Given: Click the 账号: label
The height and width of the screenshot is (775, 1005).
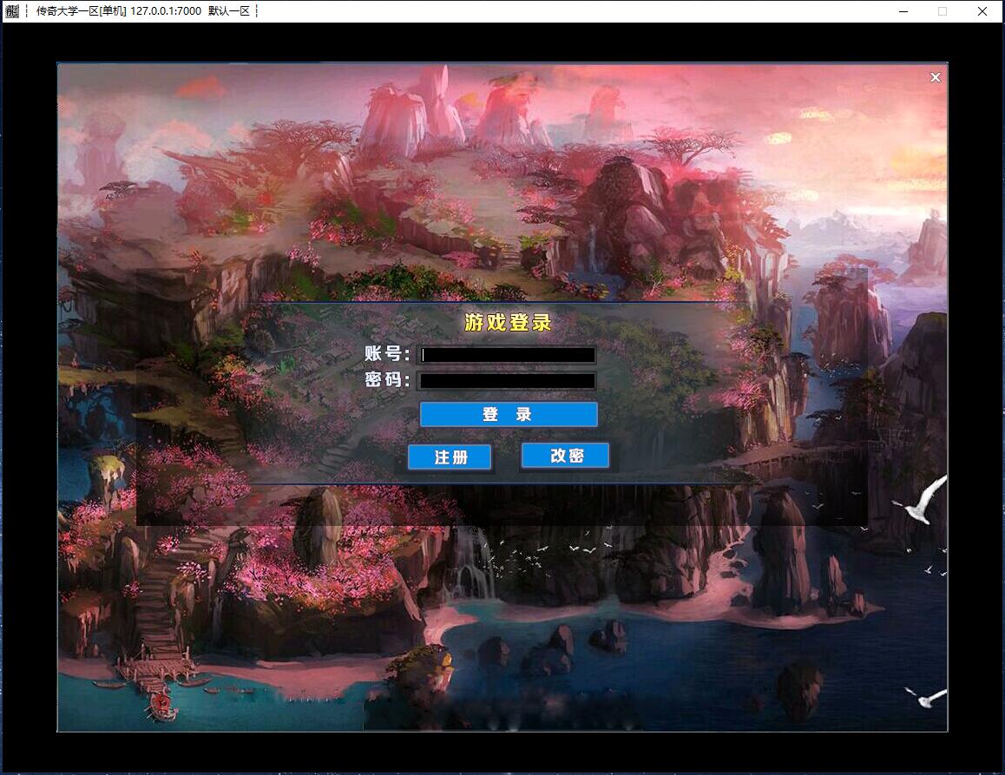Looking at the screenshot, I should click(x=387, y=353).
